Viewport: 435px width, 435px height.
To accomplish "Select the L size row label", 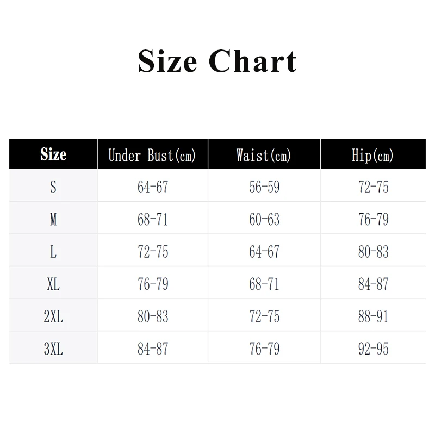I will (x=53, y=252).
